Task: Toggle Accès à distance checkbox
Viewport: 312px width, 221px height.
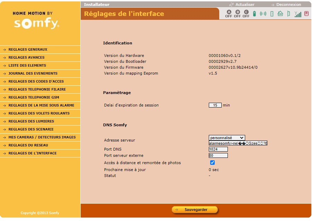Action: (212, 163)
